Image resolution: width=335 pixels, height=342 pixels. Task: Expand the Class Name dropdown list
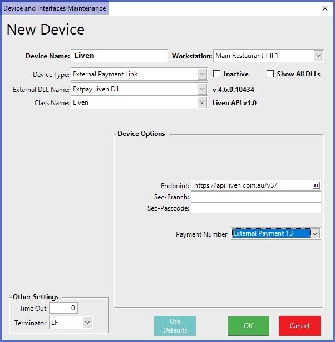pos(201,102)
